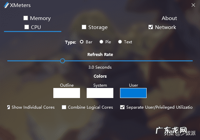Viewport: 200px width, 140px height.
Task: Pick the System color swatch
Action: (100, 93)
